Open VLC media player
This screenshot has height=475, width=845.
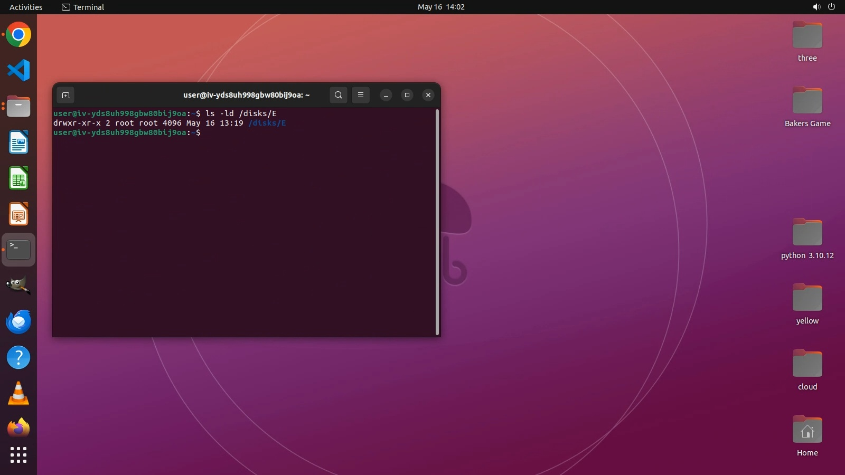point(18,394)
